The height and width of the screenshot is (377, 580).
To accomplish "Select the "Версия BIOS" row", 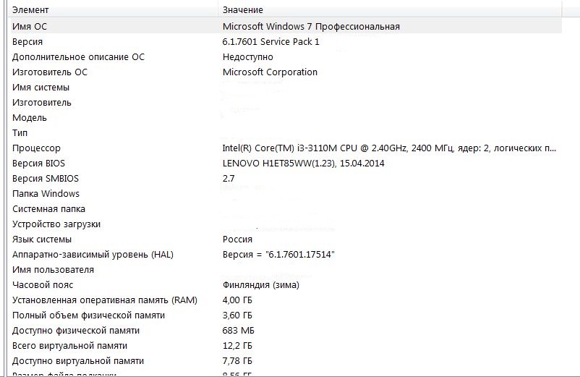I will point(38,164).
